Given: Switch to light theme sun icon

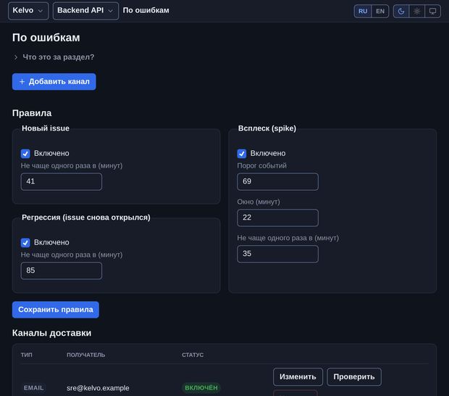Looking at the screenshot, I should [x=416, y=11].
